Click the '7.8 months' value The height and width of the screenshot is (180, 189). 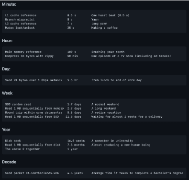[76, 145]
